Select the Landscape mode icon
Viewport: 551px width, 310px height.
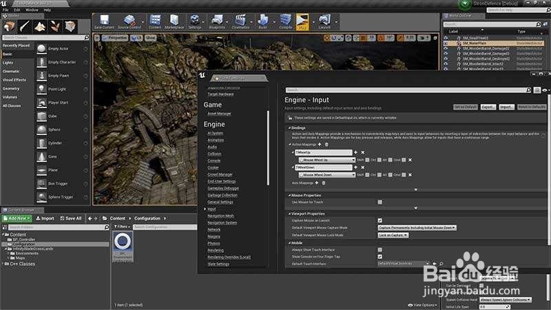(40, 26)
